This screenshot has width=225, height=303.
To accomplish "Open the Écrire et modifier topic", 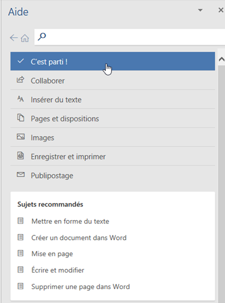I will [58, 270].
